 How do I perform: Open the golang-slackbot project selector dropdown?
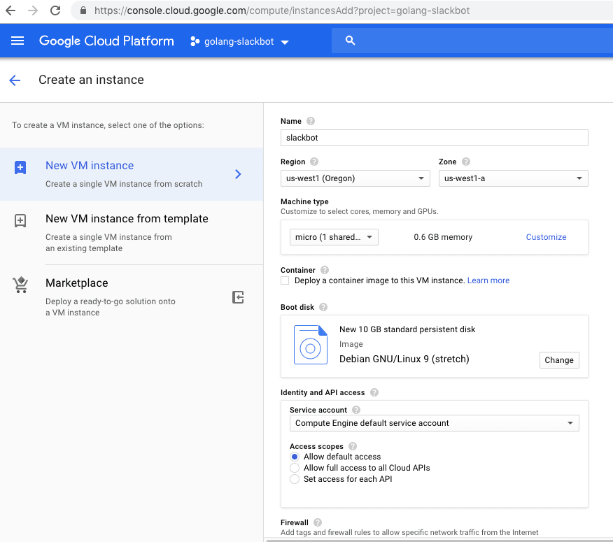(x=239, y=41)
